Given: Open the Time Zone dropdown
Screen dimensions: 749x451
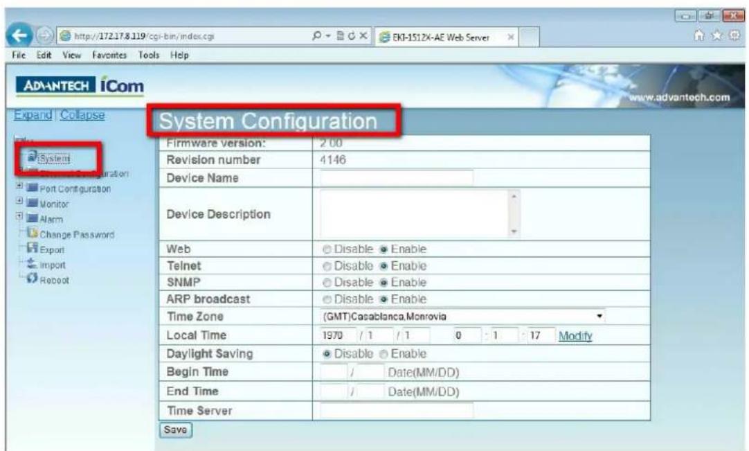Looking at the screenshot, I should coord(462,317).
